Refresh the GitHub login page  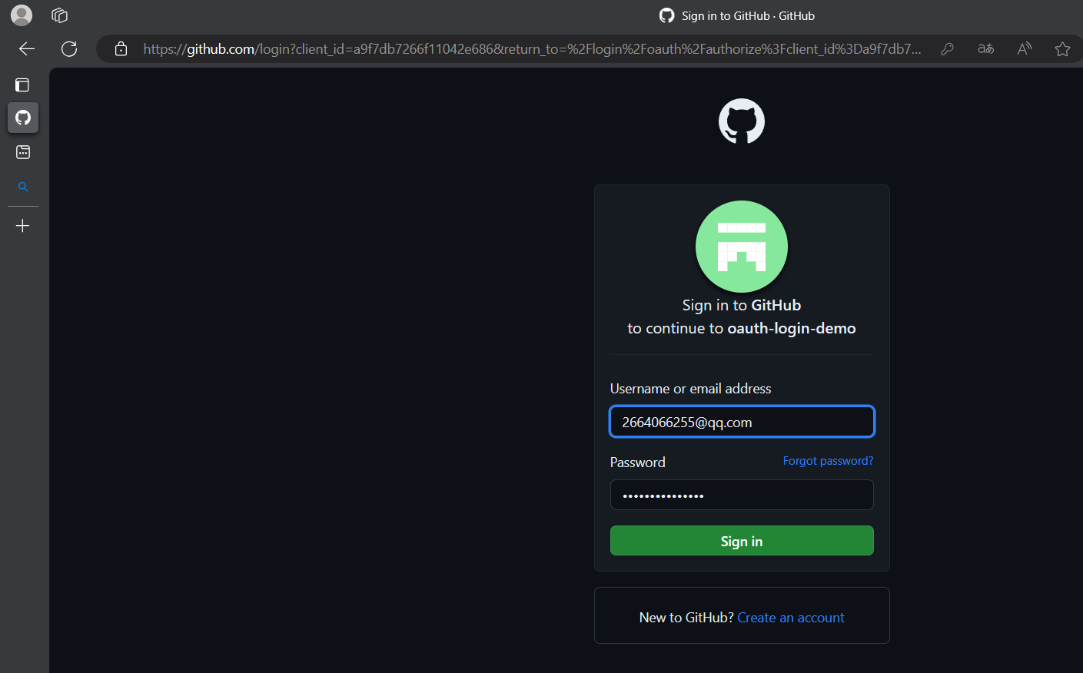69,49
